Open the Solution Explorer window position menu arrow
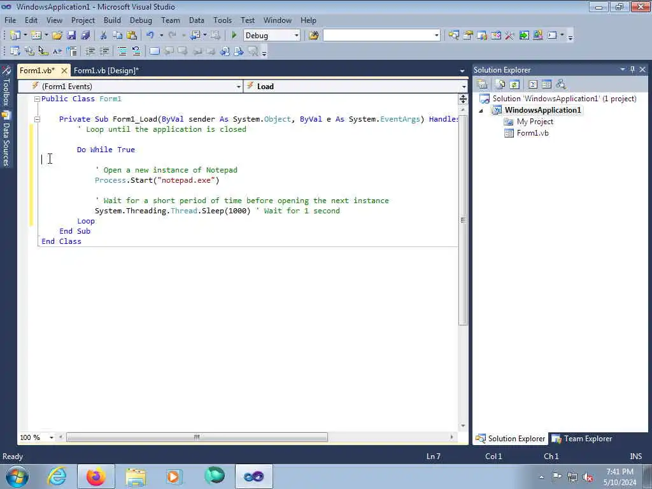 [x=623, y=69]
